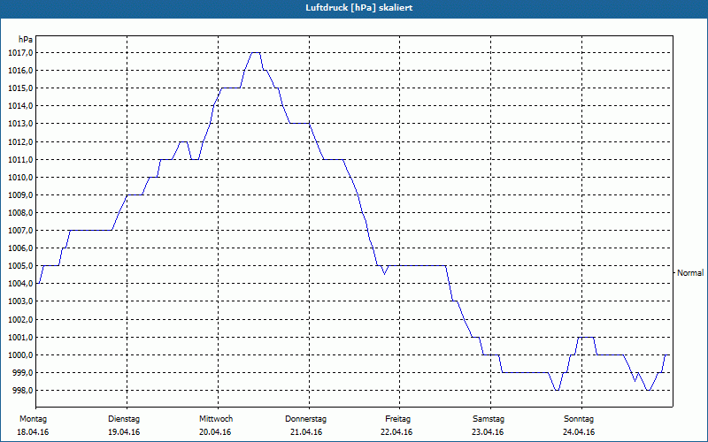
Task: Click the 'Freitag' day label
Action: tap(397, 419)
